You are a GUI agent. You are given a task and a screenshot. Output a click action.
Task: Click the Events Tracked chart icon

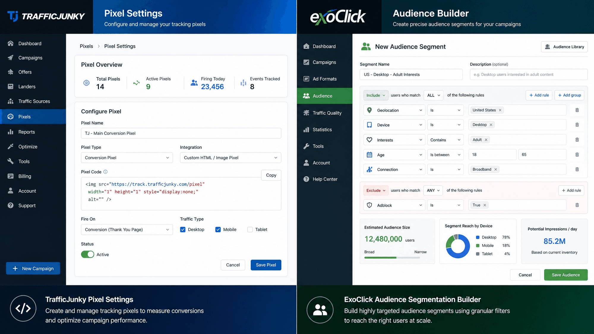click(x=243, y=83)
